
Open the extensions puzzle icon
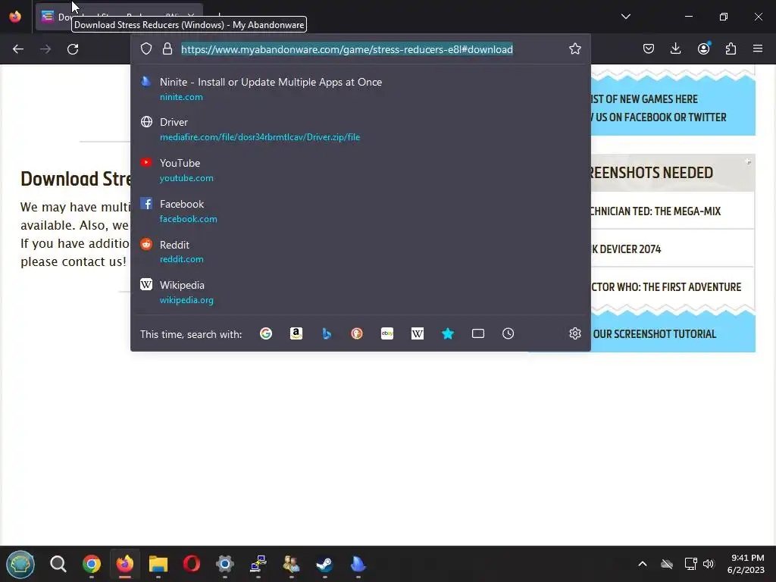tap(731, 49)
